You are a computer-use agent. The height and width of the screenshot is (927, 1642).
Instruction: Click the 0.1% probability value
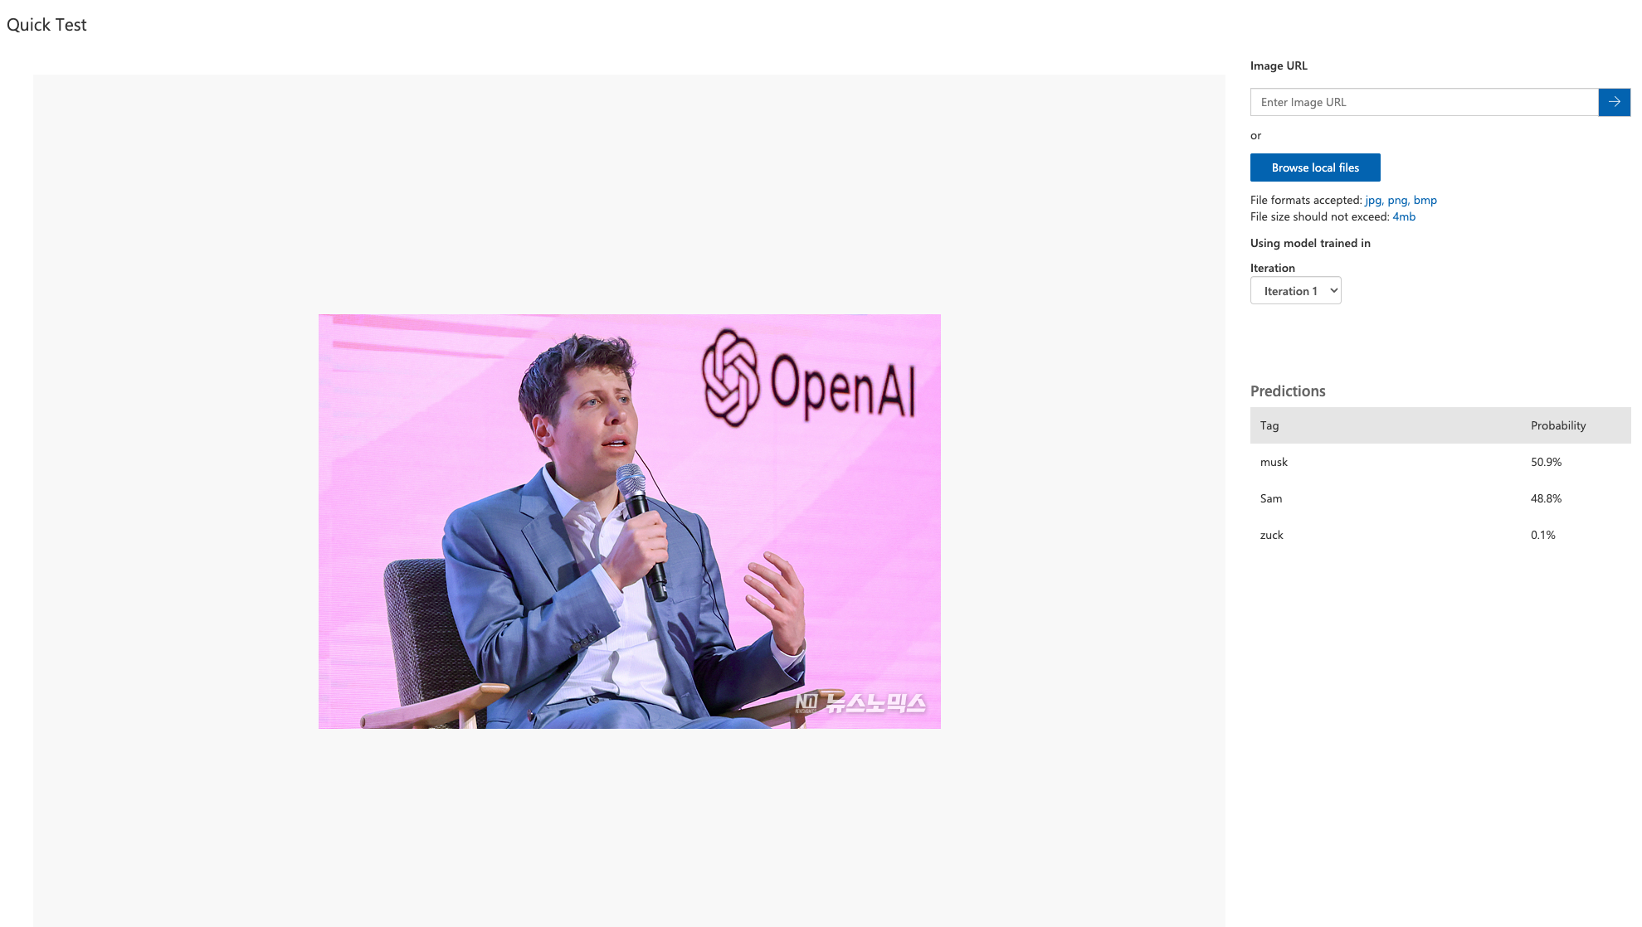point(1542,535)
